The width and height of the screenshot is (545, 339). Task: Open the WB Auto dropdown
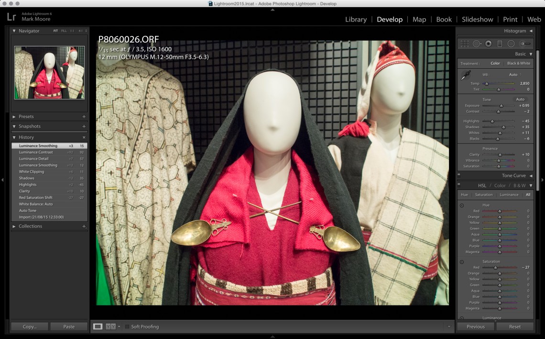pos(515,75)
